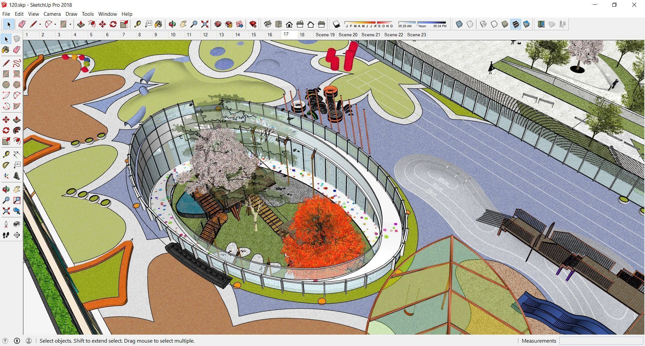The width and height of the screenshot is (645, 346).
Task: Select the Scale tool in top toolbar
Action: pos(124,24)
